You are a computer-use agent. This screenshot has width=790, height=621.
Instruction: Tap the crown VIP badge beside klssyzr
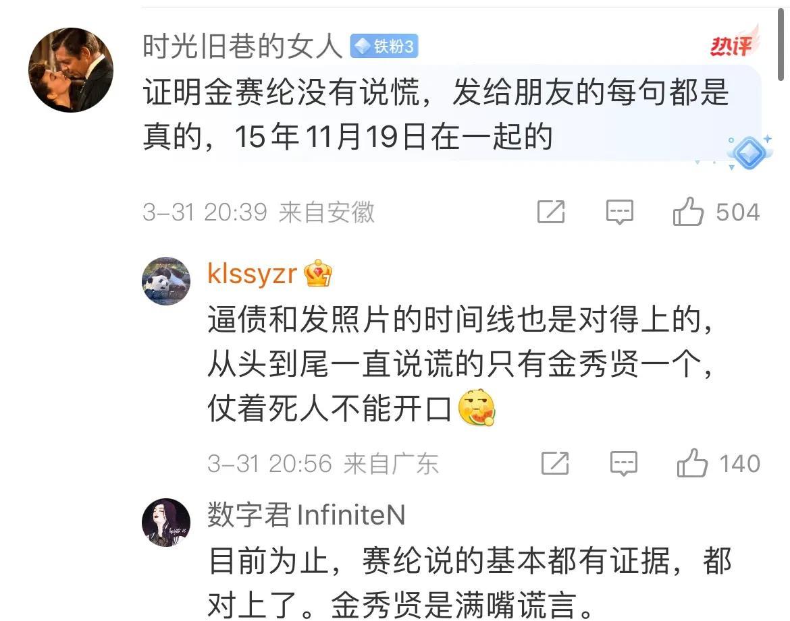pyautogui.click(x=318, y=273)
